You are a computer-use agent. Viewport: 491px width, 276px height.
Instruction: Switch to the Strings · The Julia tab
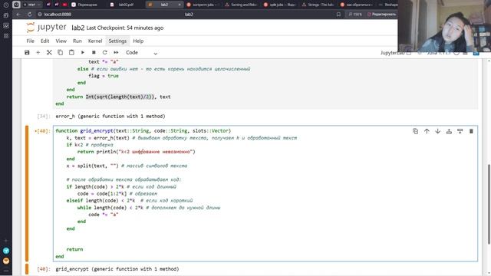pos(318,5)
